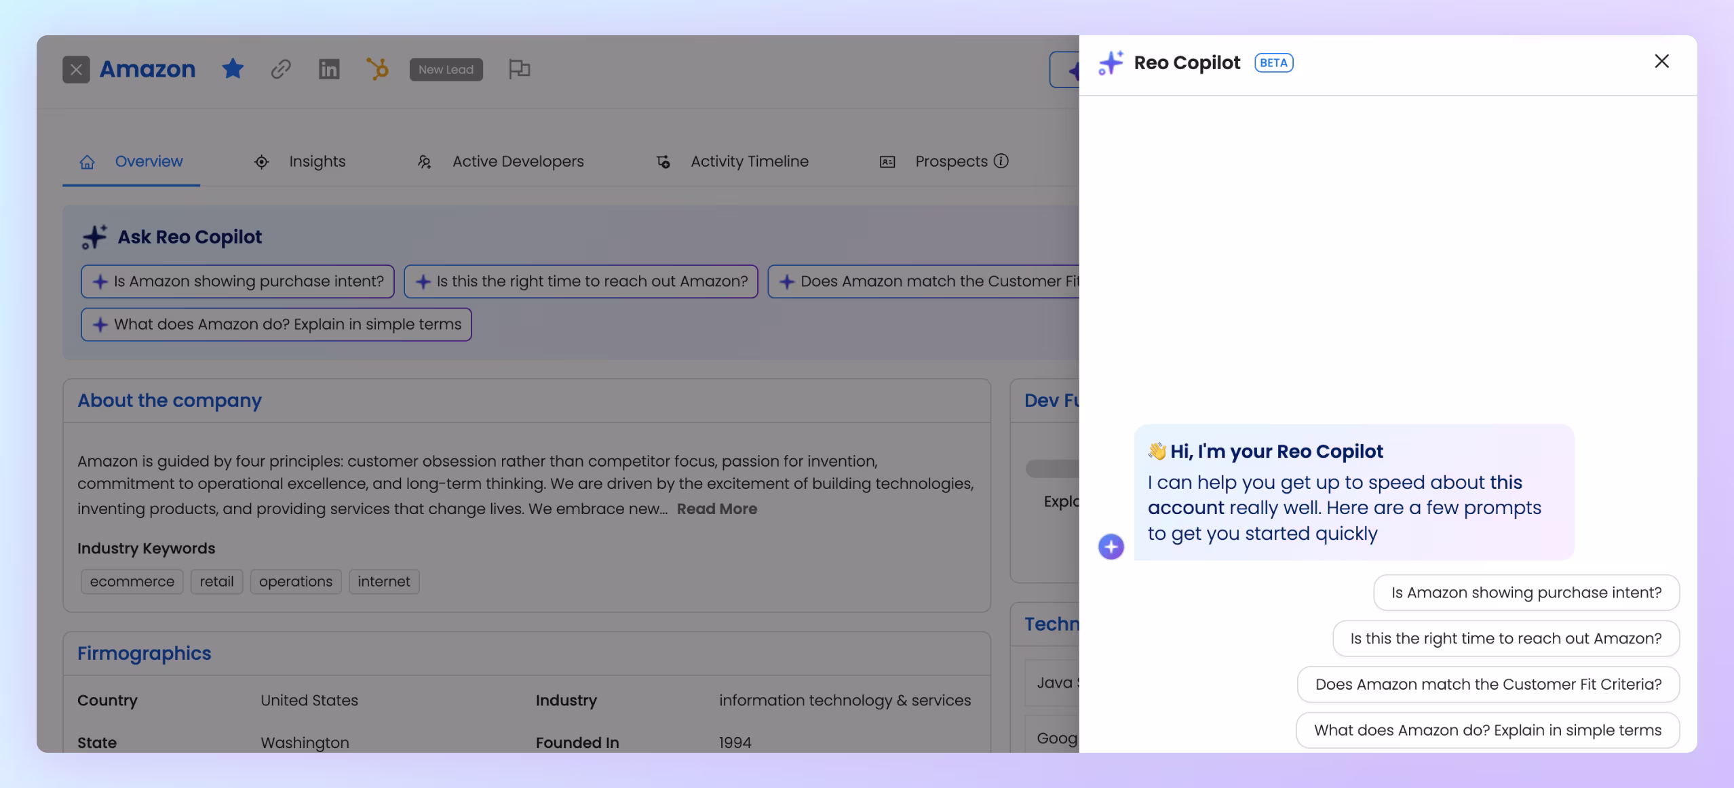Expand company description with Read More

click(x=716, y=509)
